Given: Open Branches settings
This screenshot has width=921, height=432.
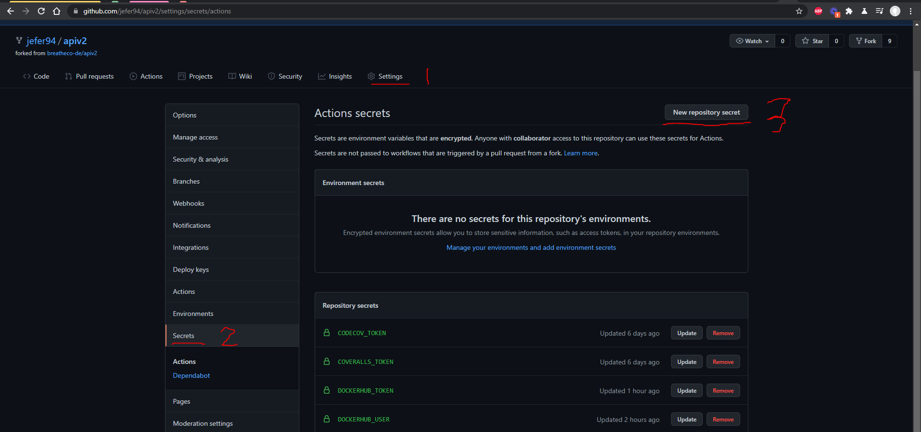Looking at the screenshot, I should [x=232, y=181].
